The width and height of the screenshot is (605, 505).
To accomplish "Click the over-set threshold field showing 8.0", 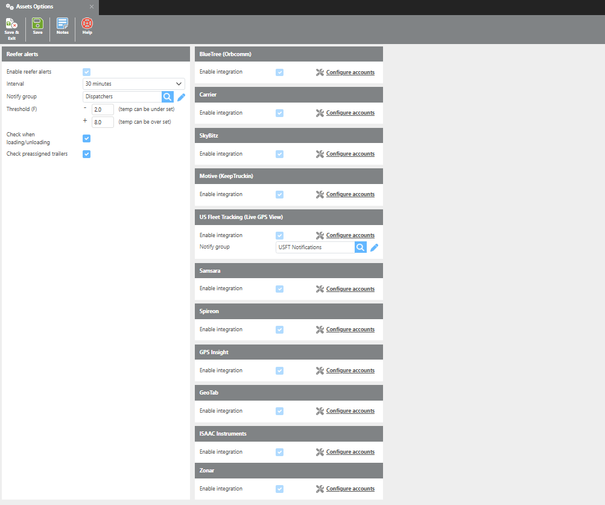I will (x=103, y=122).
